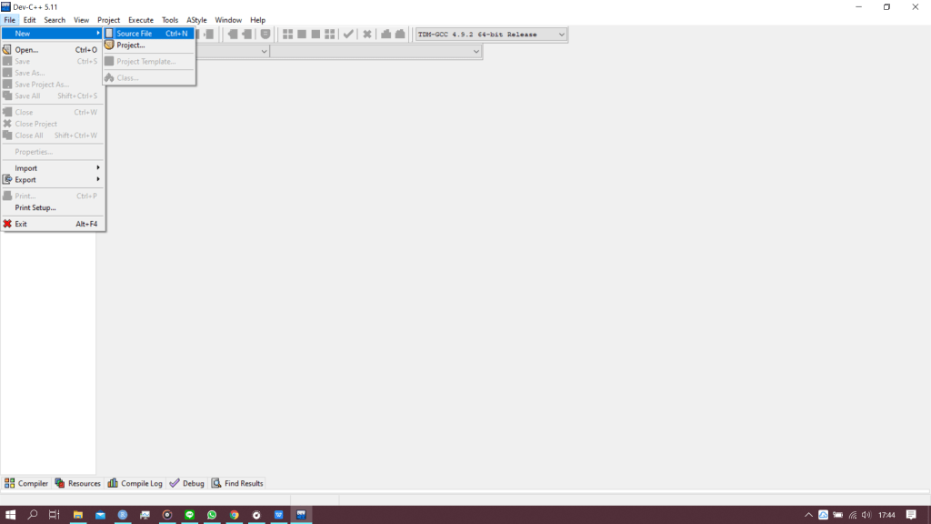
Task: Open the Compiler tab at the bottom
Action: point(26,483)
